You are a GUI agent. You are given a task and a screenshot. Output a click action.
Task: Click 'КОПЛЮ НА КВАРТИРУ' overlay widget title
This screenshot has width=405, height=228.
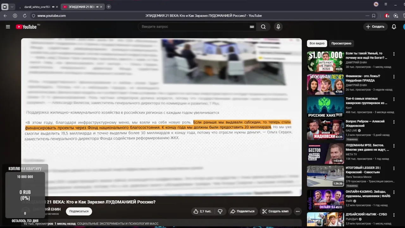click(x=25, y=168)
